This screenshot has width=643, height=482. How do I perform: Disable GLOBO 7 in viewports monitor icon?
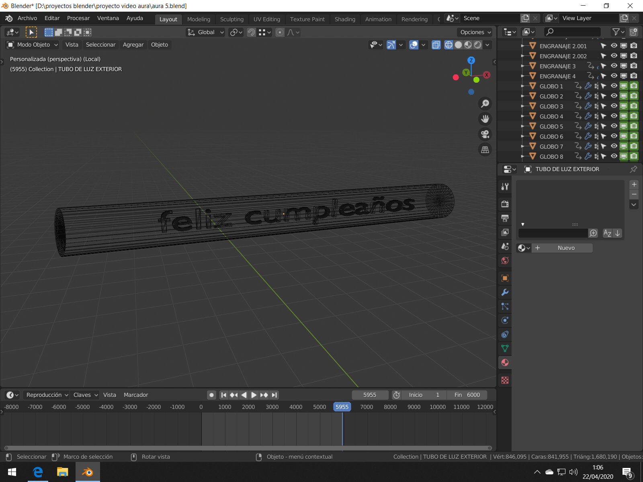624,146
